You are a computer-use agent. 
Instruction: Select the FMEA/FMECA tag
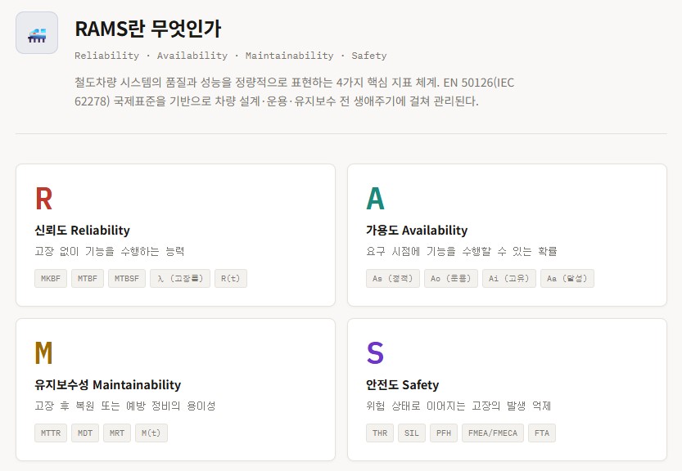point(493,433)
